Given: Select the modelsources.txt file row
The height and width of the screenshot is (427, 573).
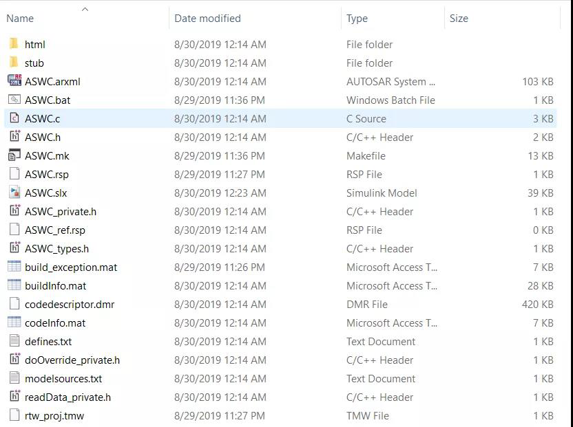Looking at the screenshot, I should pyautogui.click(x=280, y=378).
